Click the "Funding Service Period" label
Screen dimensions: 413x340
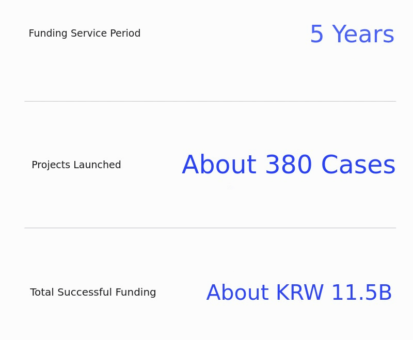click(84, 34)
